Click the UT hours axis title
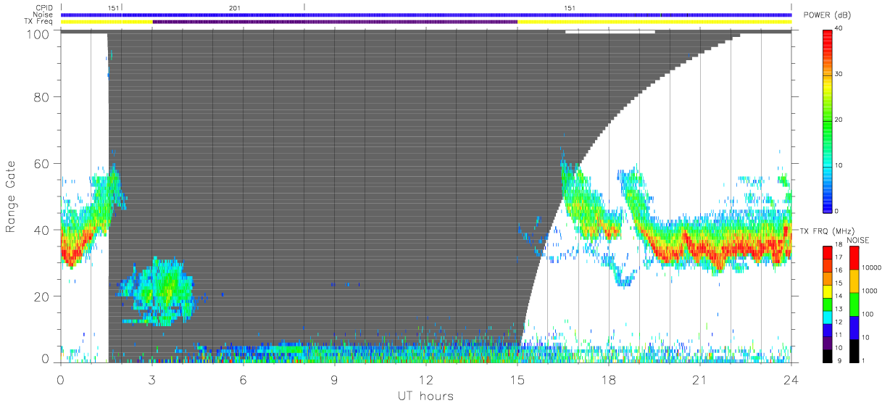This screenshot has width=890, height=411. [x=425, y=396]
